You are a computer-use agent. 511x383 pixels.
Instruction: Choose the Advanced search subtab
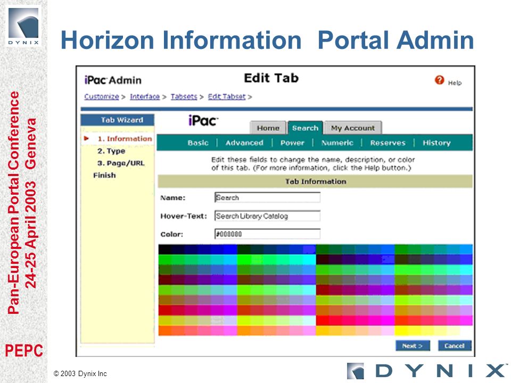click(244, 143)
